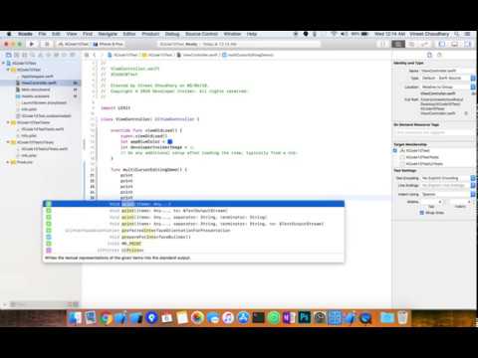Switch to the Version editor
The width and height of the screenshot is (478, 358).
coord(424,44)
